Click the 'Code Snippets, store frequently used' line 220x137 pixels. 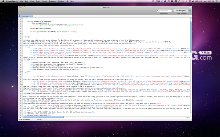(55, 69)
